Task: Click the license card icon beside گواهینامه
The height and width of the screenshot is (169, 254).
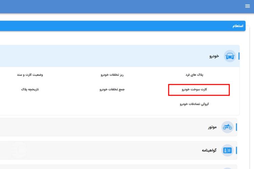Action: click(x=227, y=150)
